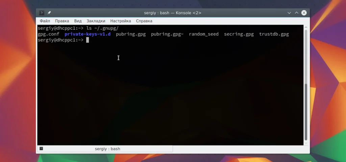The width and height of the screenshot is (346, 162).
Task: Click the private-keys-v1.d directory name
Action: click(x=88, y=34)
